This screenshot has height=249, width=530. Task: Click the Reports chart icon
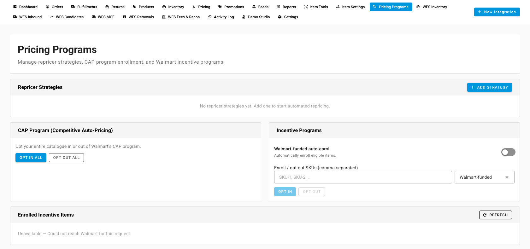(x=278, y=7)
